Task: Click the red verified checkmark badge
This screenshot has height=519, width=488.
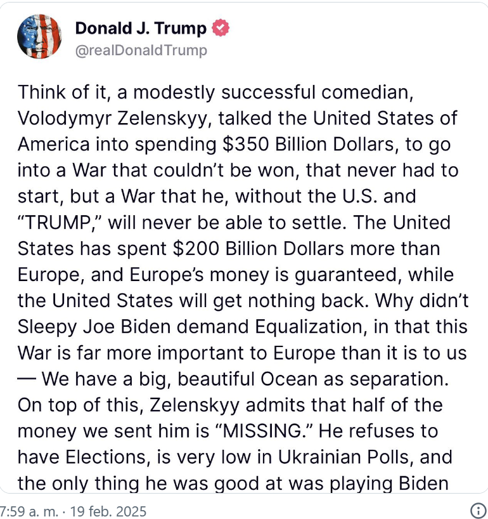Action: pyautogui.click(x=220, y=28)
